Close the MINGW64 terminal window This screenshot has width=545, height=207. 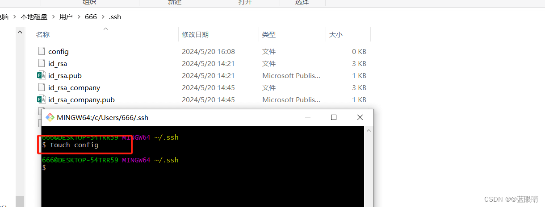coord(360,117)
